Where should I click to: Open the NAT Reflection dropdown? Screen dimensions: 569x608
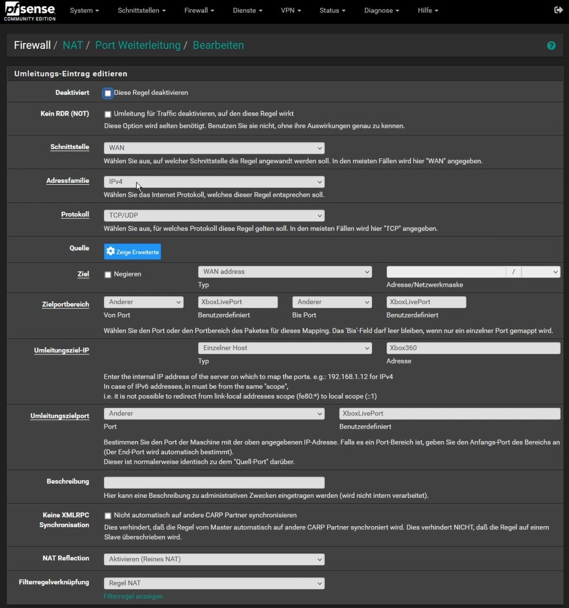[x=214, y=559]
